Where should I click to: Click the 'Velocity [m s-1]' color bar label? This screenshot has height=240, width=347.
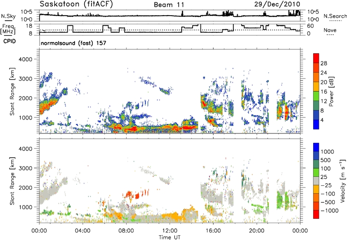point(343,181)
